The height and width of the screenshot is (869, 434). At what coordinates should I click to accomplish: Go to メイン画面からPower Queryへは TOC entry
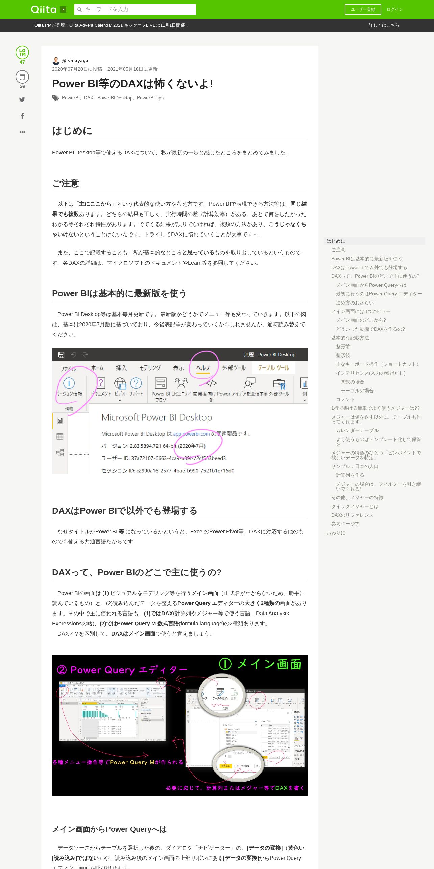[371, 285]
